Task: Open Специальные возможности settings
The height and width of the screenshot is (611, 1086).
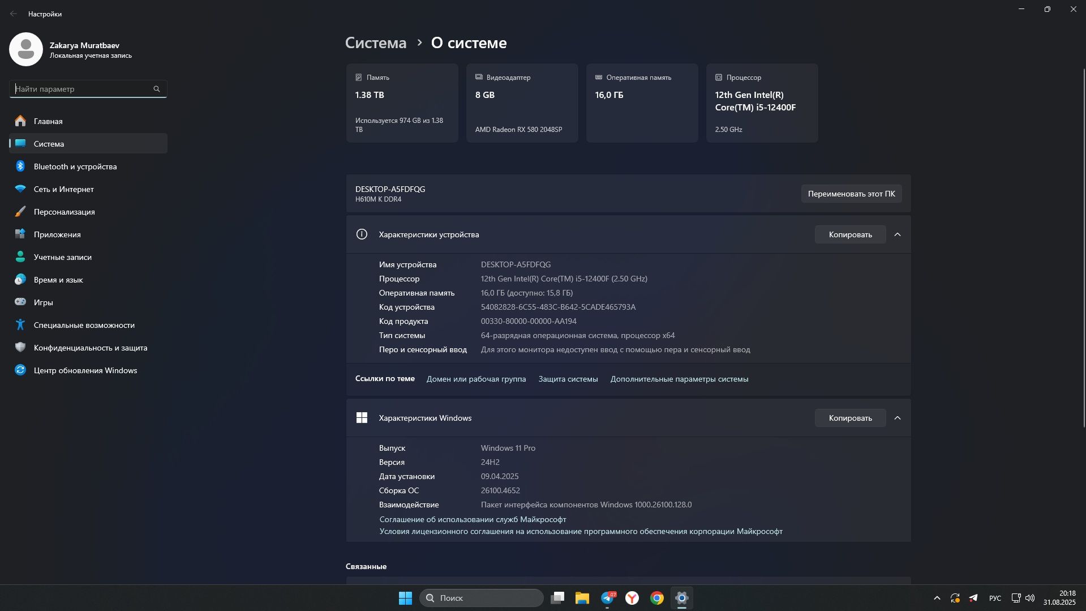Action: pos(88,325)
